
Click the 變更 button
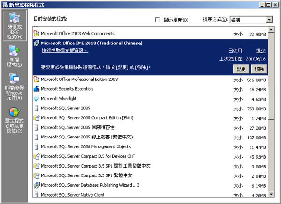click(241, 69)
